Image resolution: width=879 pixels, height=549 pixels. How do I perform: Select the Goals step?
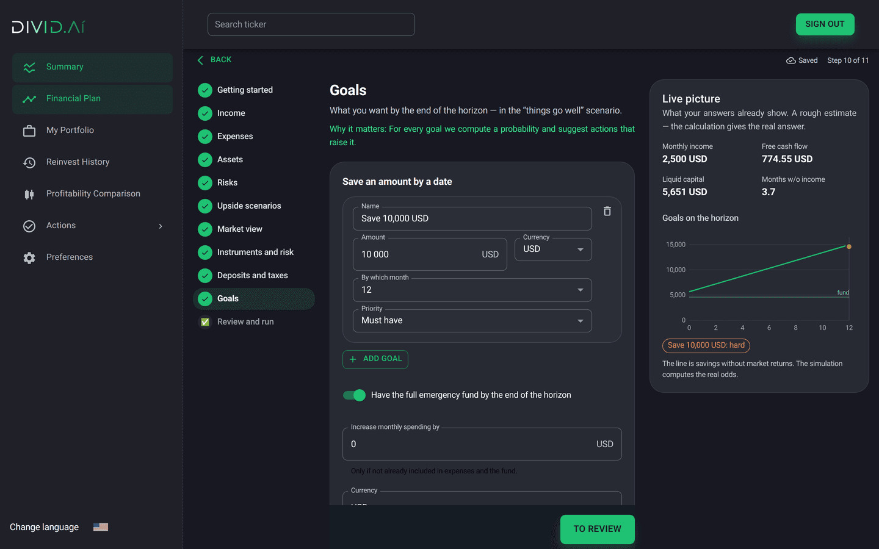(x=254, y=299)
